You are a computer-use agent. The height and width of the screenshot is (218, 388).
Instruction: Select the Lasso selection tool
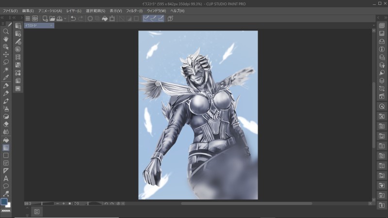[x=6, y=62]
